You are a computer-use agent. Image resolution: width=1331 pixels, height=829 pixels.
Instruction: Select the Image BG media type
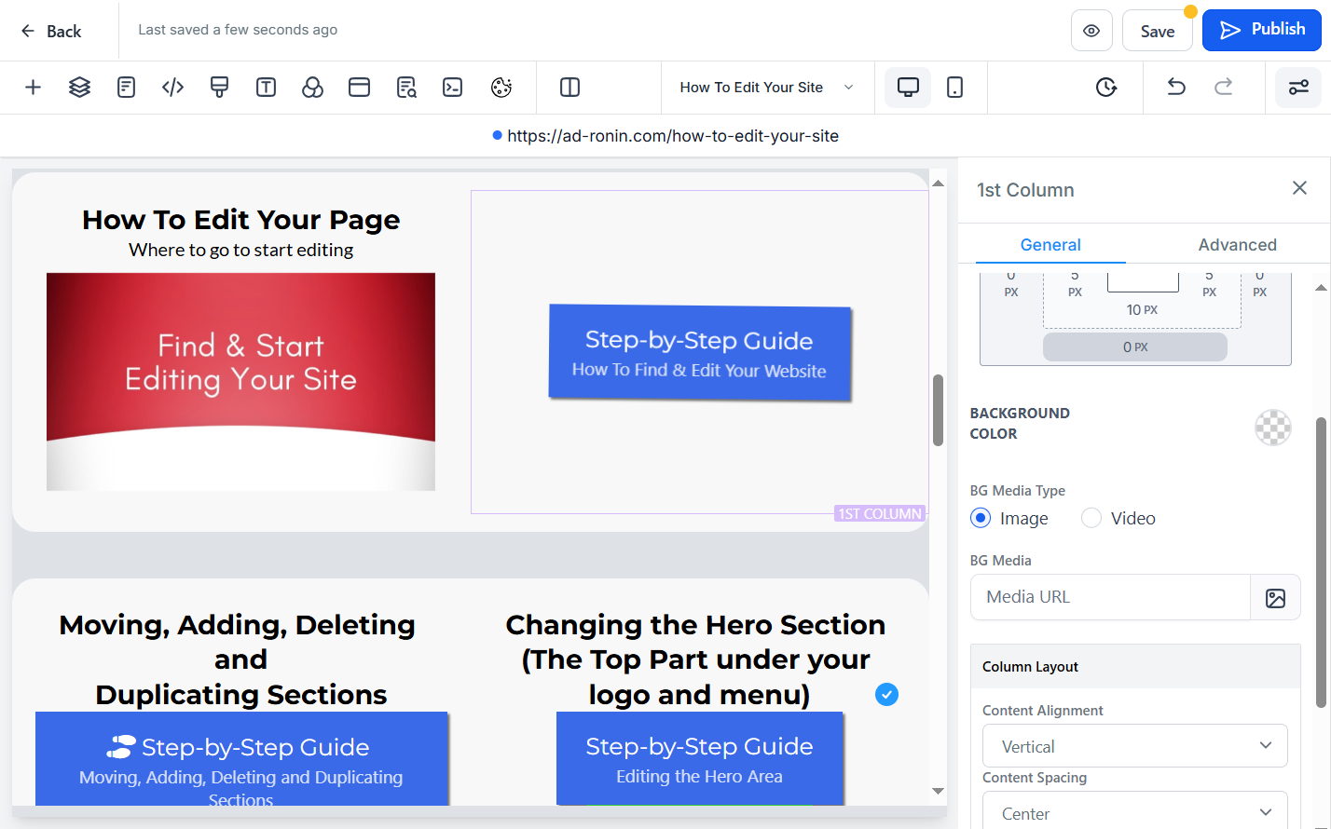coord(981,519)
